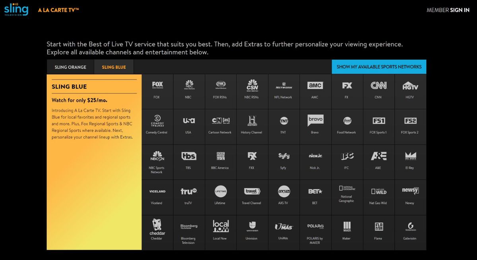This screenshot has height=260, width=477.
Task: Select the Syfy channel tile
Action: [284, 162]
